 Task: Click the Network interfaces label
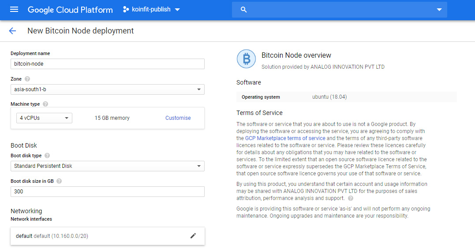(31, 219)
